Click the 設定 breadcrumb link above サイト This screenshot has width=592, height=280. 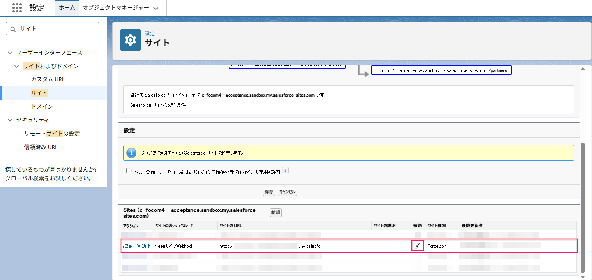click(x=150, y=34)
